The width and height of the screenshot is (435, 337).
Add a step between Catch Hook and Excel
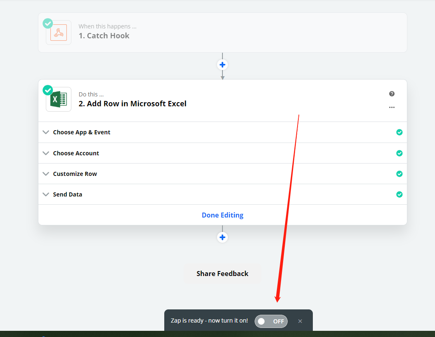pyautogui.click(x=222, y=65)
